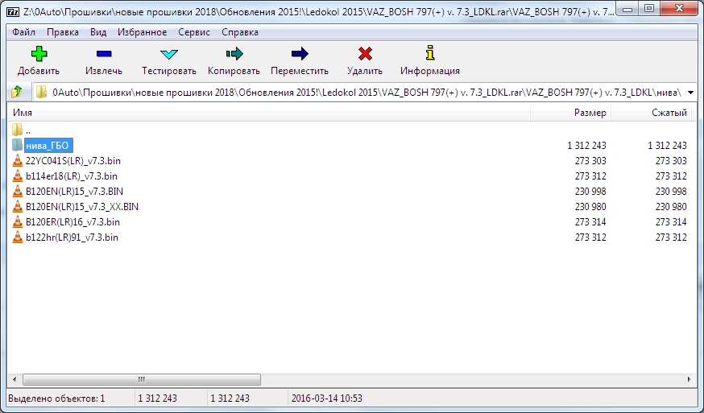
Task: Click the parent directory '..' entry
Action: tap(28, 130)
